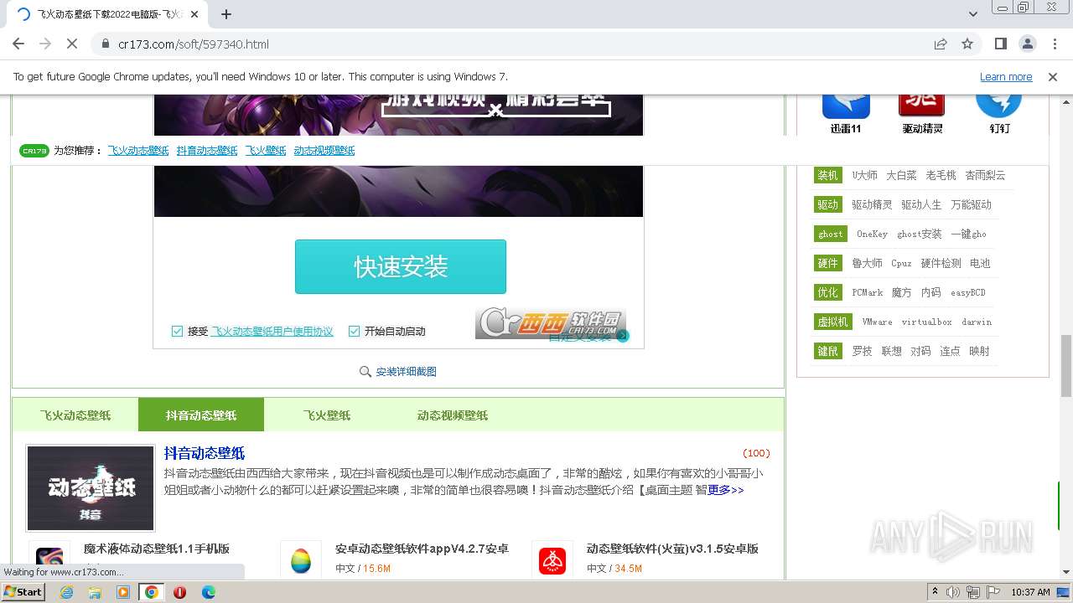Launch the media player from the taskbar
1073x603 pixels.
(123, 592)
